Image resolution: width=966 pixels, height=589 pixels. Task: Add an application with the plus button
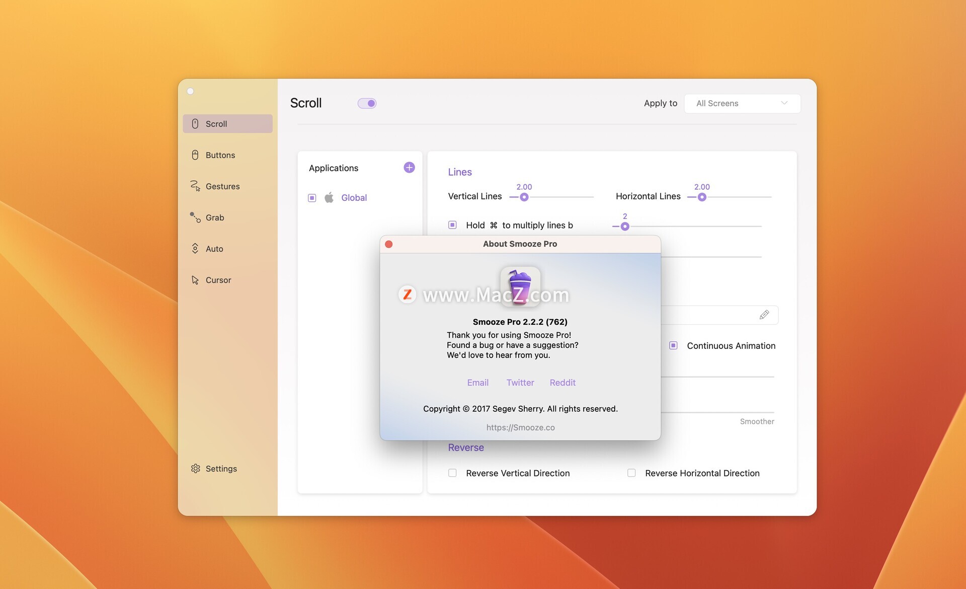coord(409,168)
